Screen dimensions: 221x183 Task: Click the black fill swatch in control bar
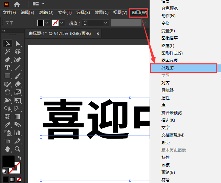pyautogui.click(x=40, y=23)
